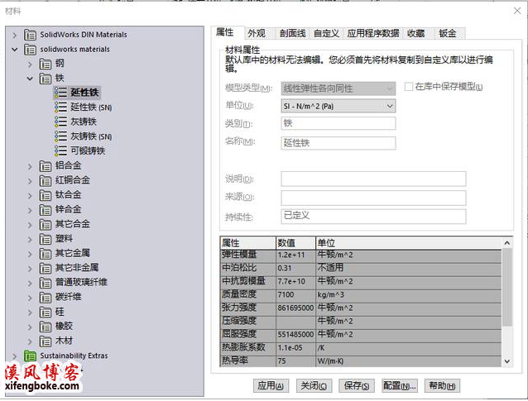Collapse solidworks materials node
Image resolution: width=528 pixels, height=401 pixels.
pyautogui.click(x=14, y=50)
